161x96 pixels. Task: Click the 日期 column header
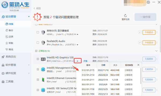(x=103, y=65)
